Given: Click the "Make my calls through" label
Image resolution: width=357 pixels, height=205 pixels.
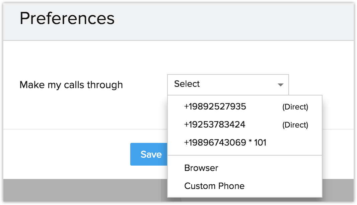Looking at the screenshot, I should point(71,85).
